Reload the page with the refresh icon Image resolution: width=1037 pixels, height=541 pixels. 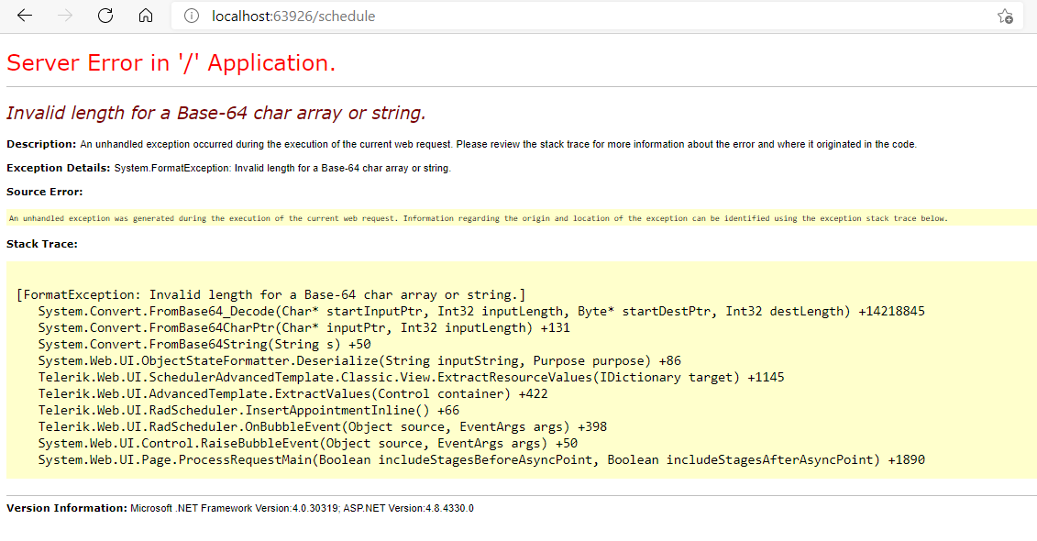tap(105, 16)
